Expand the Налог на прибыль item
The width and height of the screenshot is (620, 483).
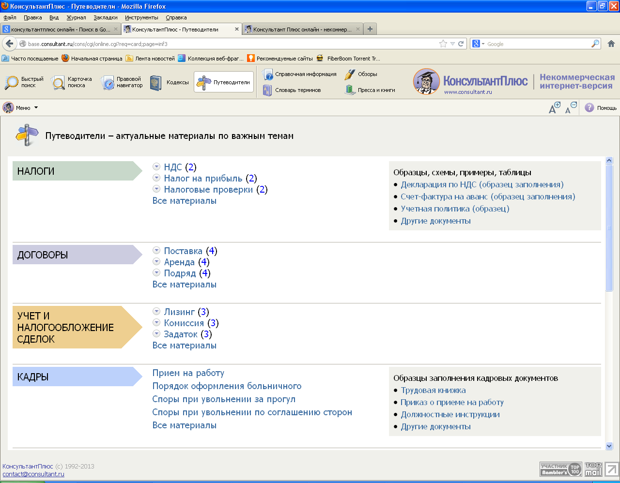(156, 178)
